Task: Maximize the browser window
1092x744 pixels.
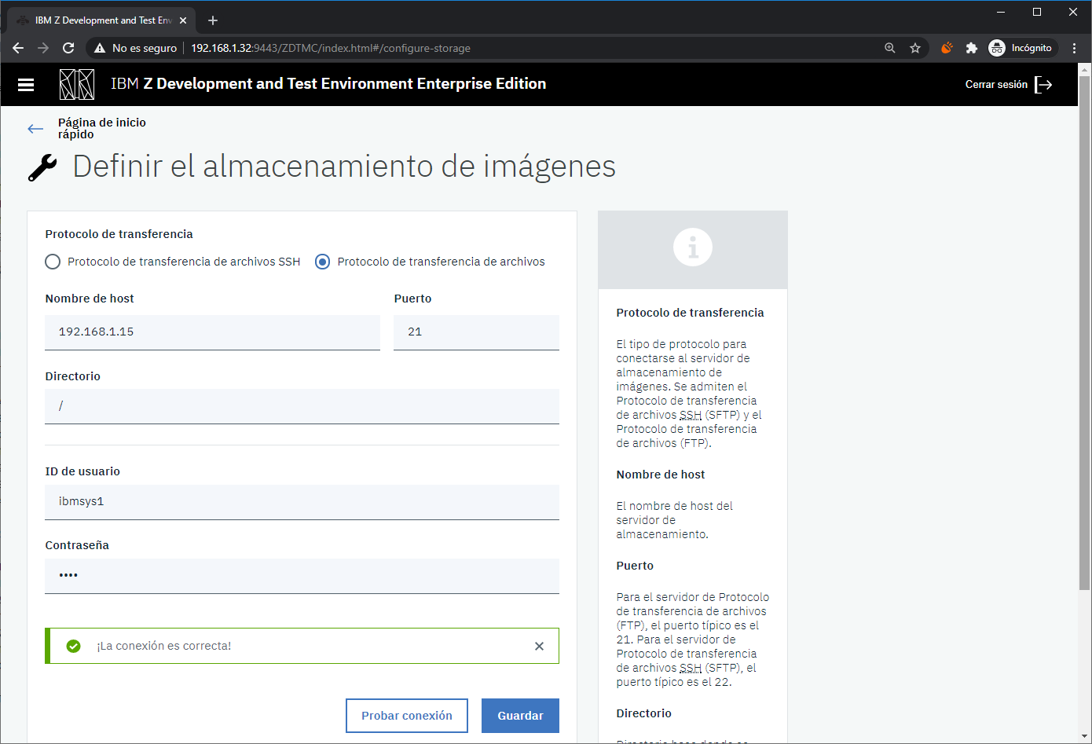Action: coord(1037,12)
